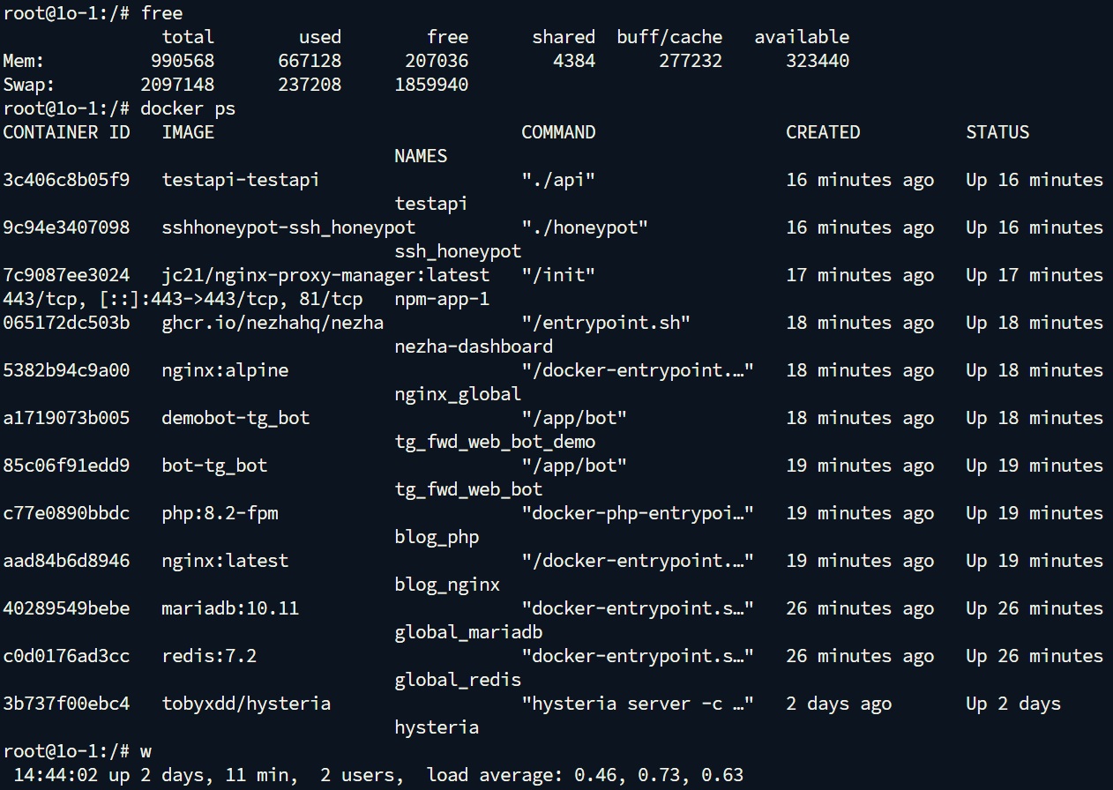Screen dimensions: 1113x790
Task: Click the php:8.2-fpm image name
Action: [220, 513]
